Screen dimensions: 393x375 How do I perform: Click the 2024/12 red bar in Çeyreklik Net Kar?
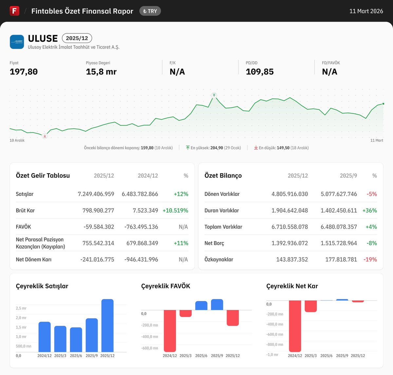(295, 326)
